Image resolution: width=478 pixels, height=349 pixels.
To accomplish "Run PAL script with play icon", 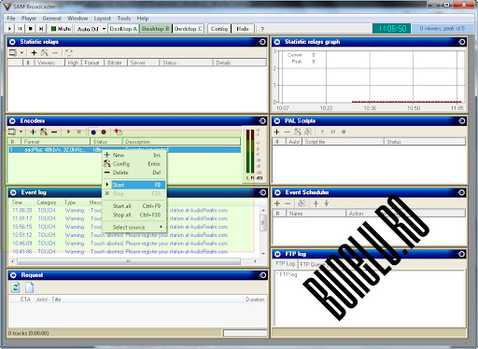I will click(x=322, y=132).
